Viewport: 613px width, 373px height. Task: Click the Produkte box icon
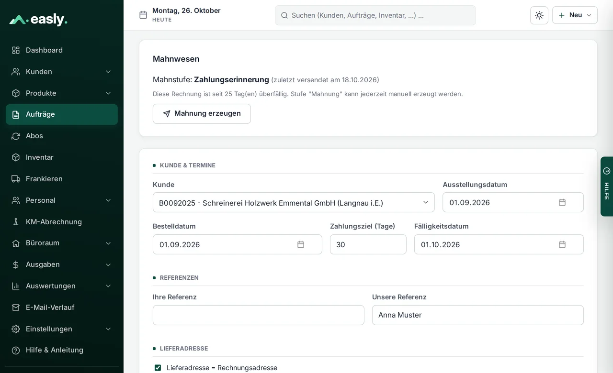click(16, 93)
